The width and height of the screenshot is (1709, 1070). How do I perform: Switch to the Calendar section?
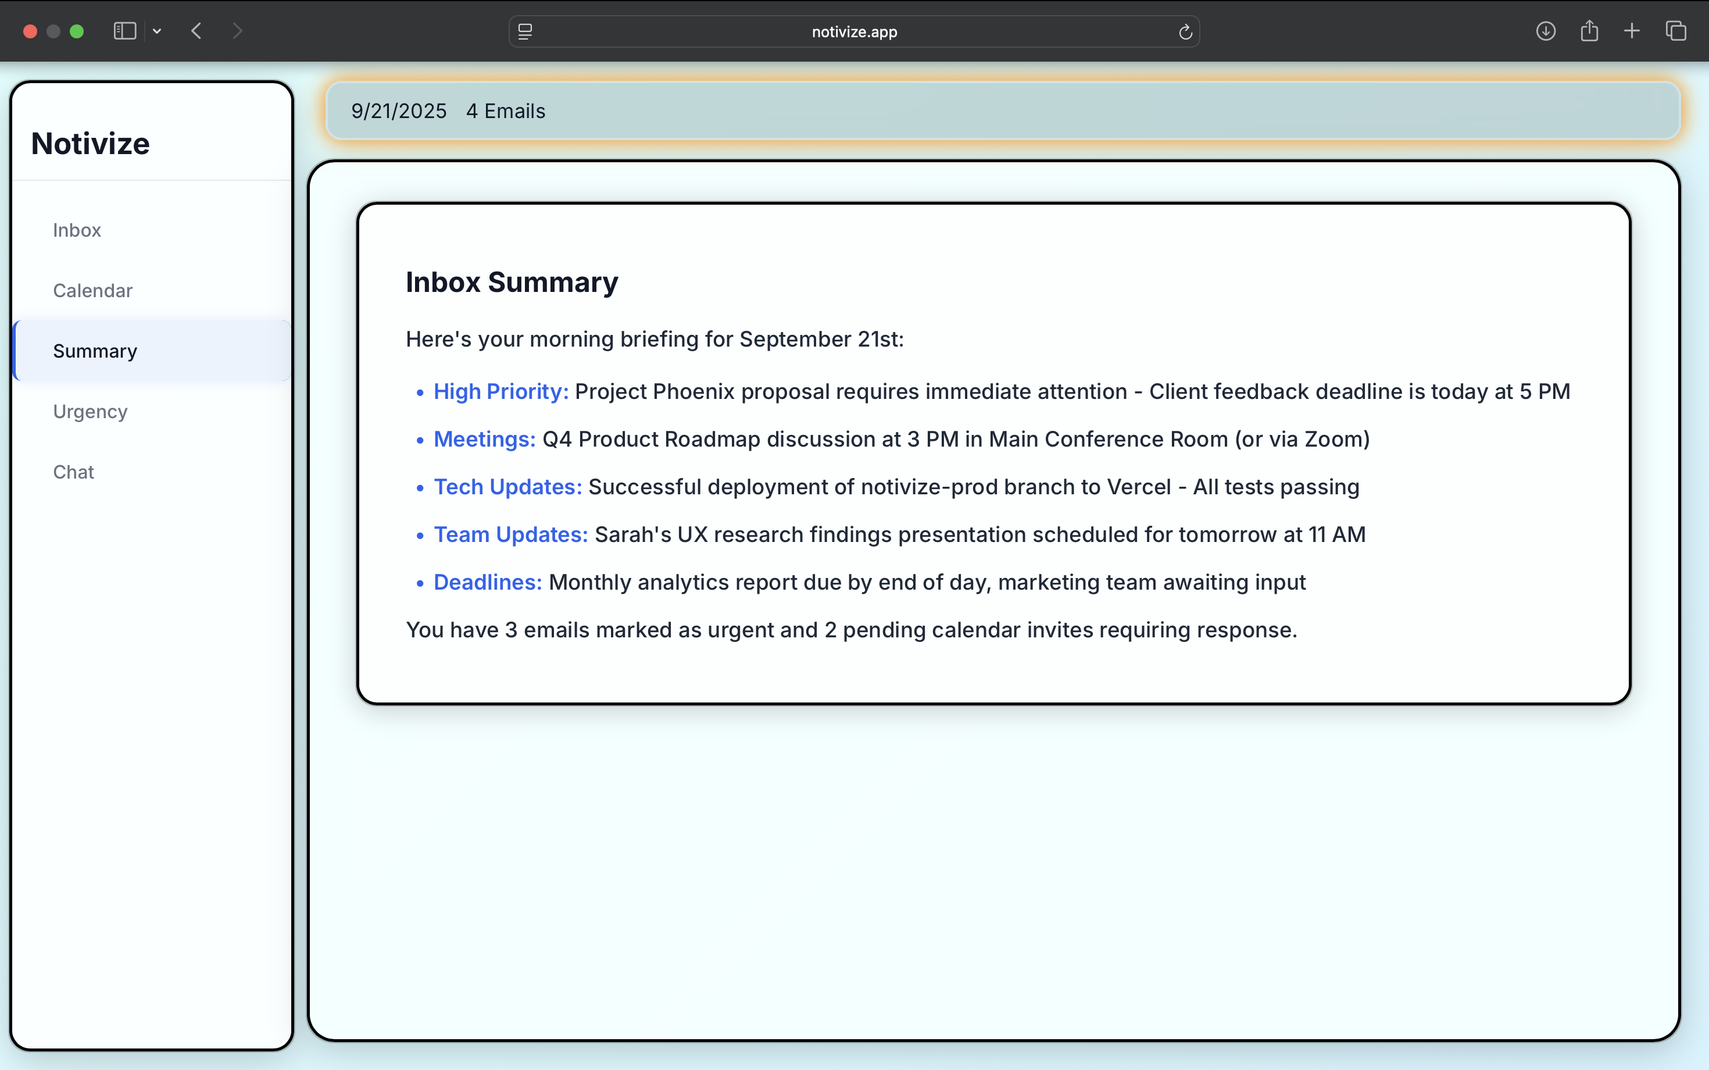click(x=92, y=290)
